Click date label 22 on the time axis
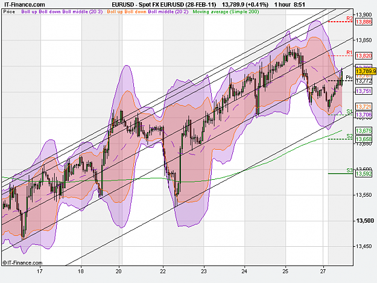This screenshot has width=377, height=283. 163,271
